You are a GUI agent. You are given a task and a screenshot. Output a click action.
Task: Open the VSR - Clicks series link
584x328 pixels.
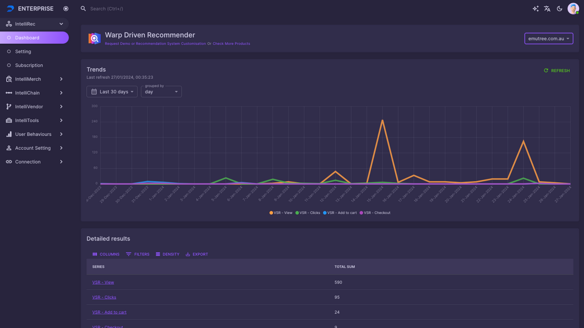click(x=104, y=297)
